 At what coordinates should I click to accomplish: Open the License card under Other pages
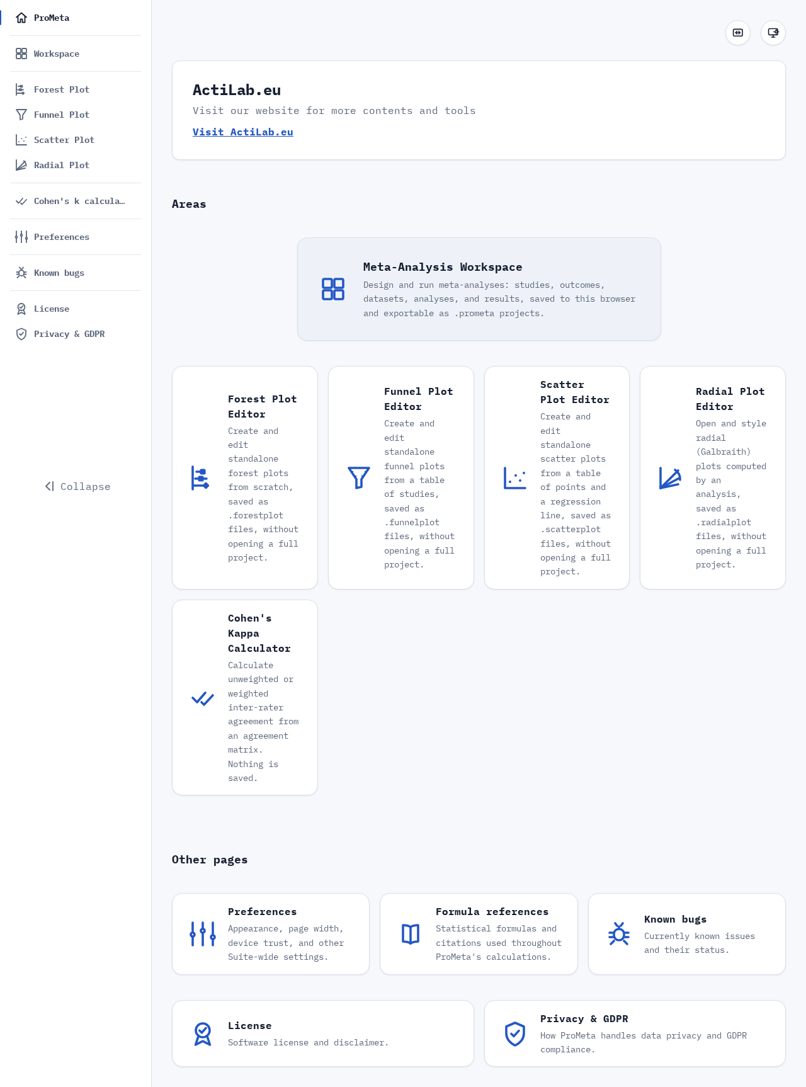pos(323,1033)
